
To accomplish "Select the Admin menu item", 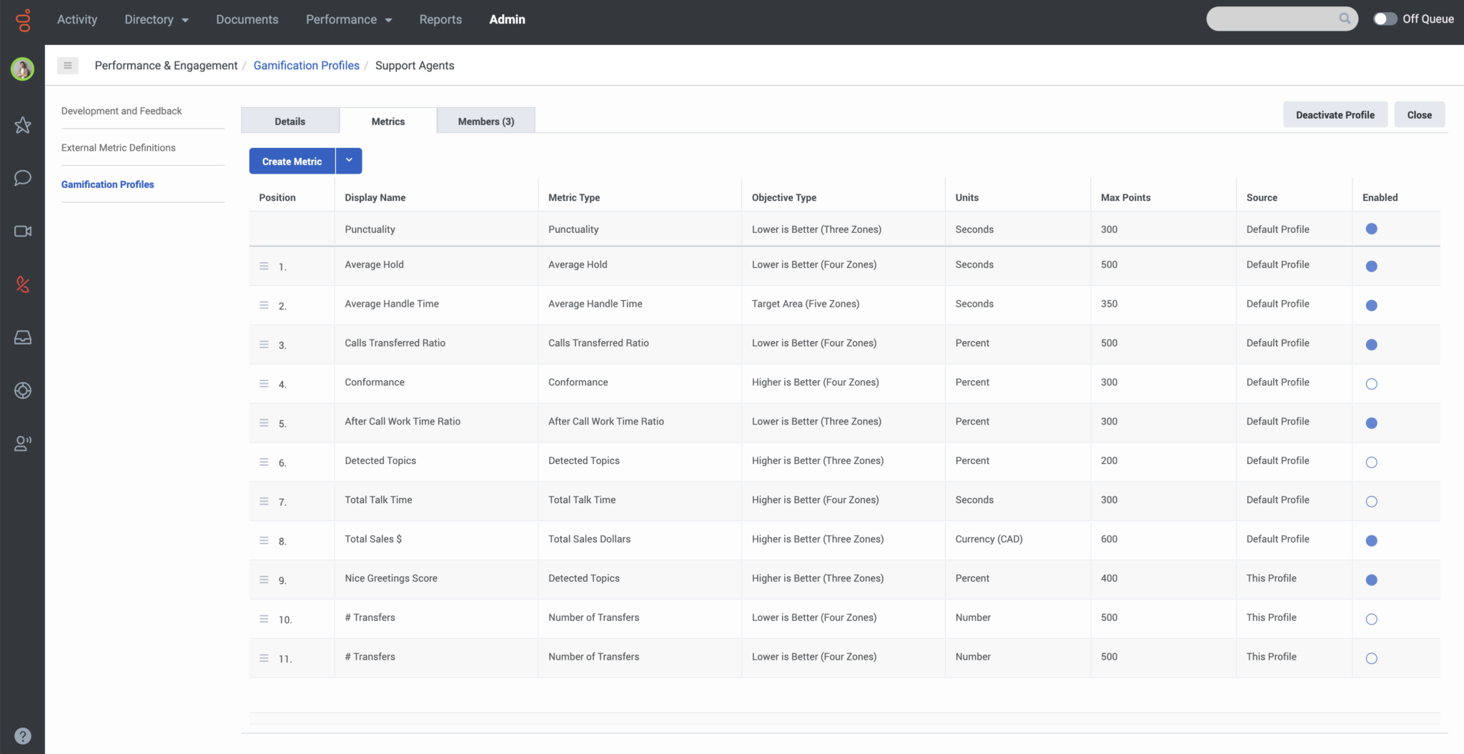I will tap(507, 19).
